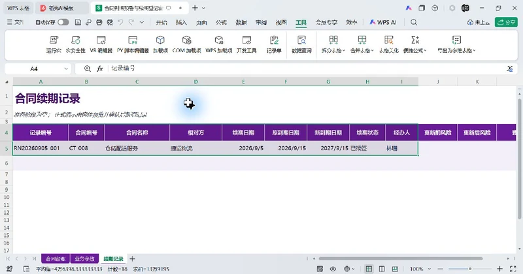The width and height of the screenshot is (523, 274).
Task: Switch to normal view icon in status bar
Action: point(369,269)
